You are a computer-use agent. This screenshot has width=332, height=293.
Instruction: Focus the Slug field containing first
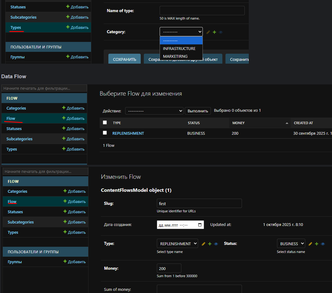tap(199, 203)
